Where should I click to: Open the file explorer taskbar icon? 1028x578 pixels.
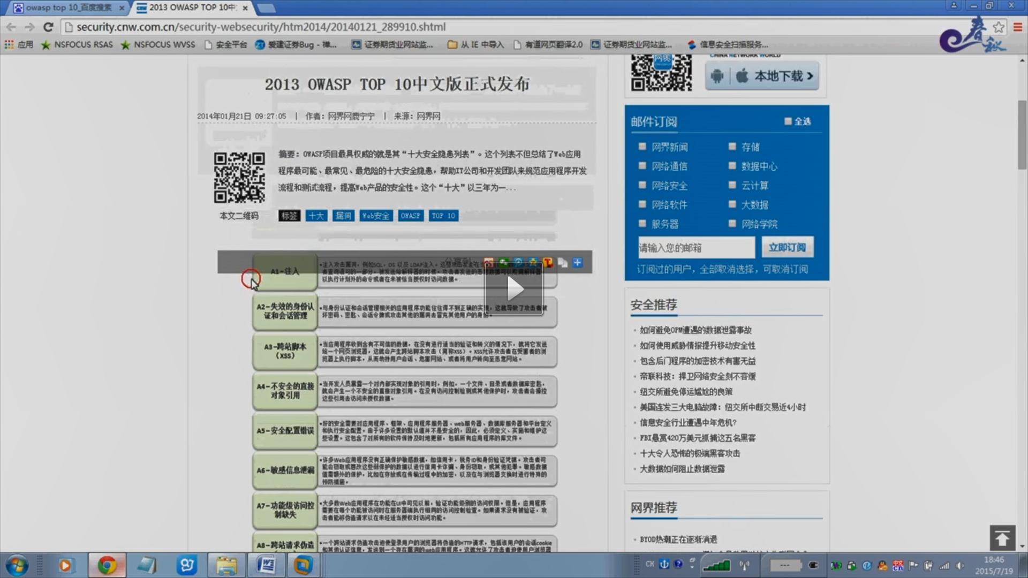[226, 565]
